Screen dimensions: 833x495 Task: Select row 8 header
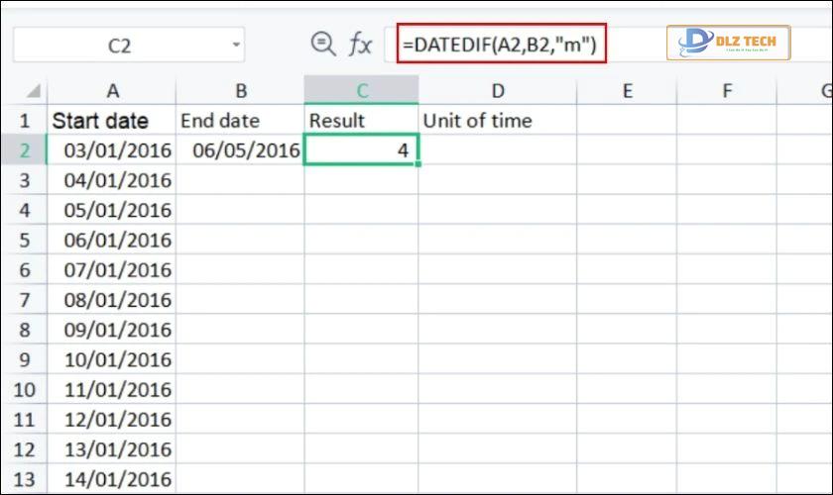pos(25,330)
